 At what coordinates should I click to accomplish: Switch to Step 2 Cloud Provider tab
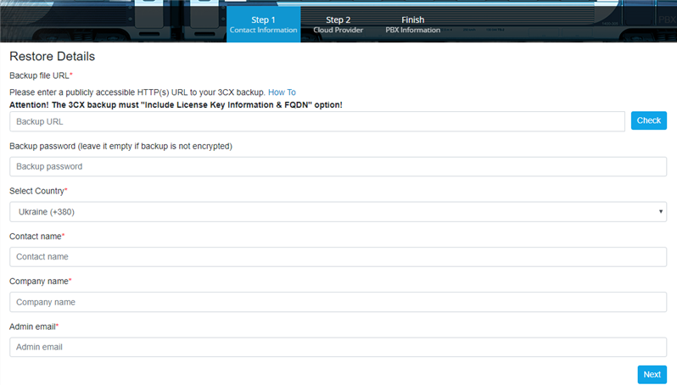pos(338,25)
